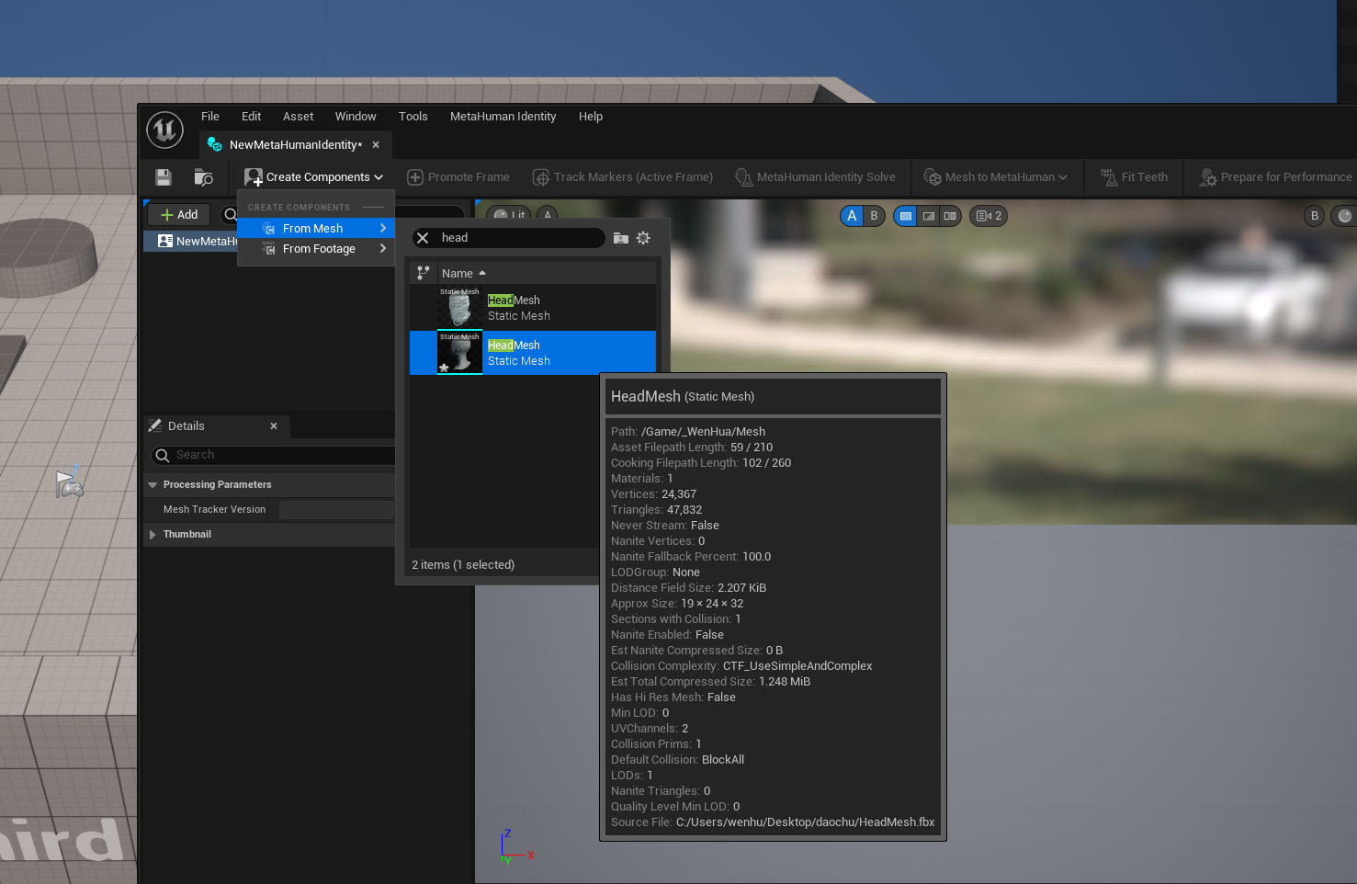Click the Details search field
Image resolution: width=1357 pixels, height=884 pixels.
(276, 455)
